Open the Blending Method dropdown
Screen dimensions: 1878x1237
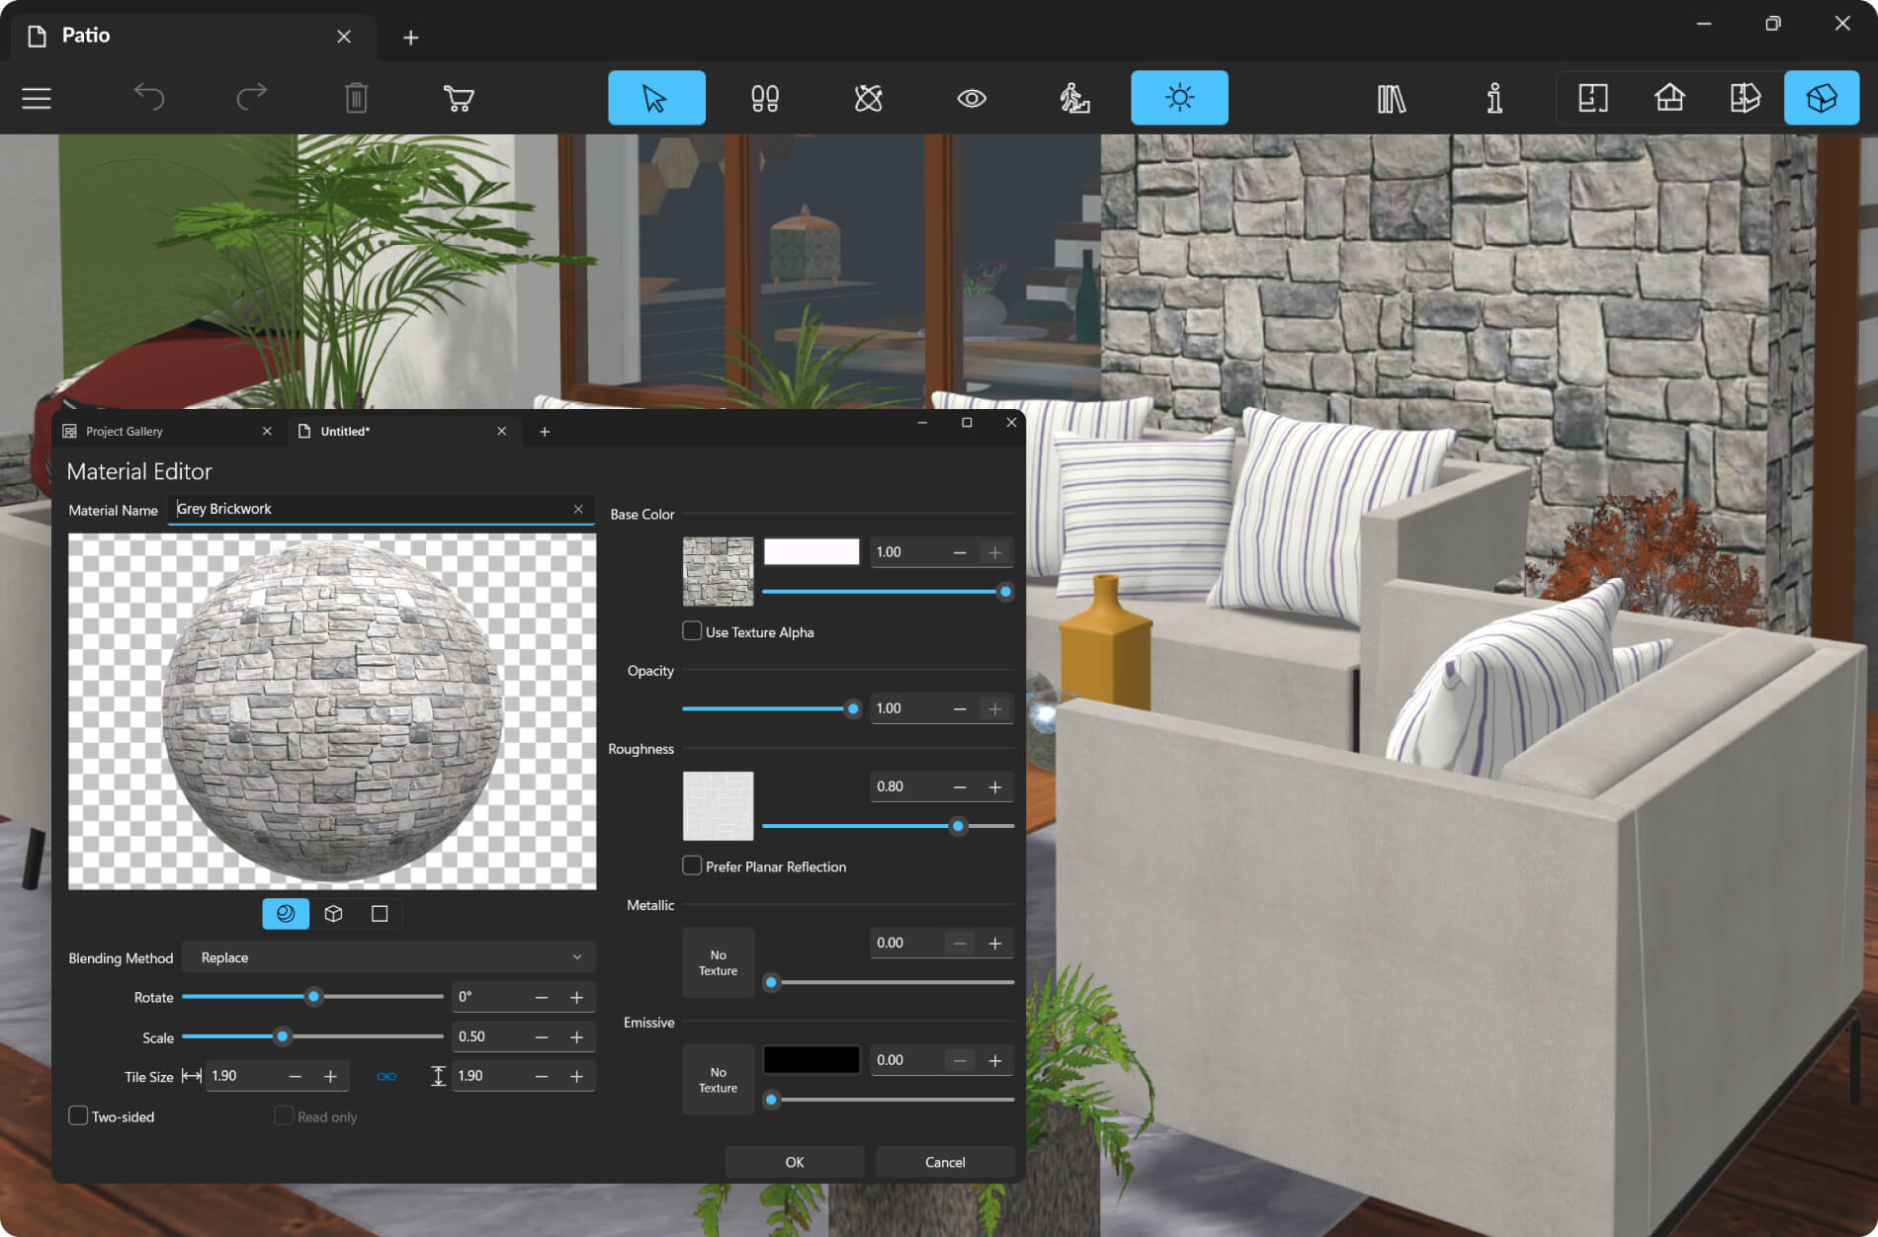(x=388, y=956)
